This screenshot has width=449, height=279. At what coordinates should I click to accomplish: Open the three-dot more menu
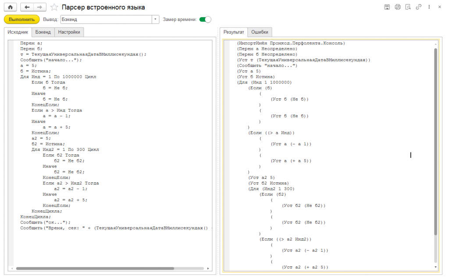point(429,7)
